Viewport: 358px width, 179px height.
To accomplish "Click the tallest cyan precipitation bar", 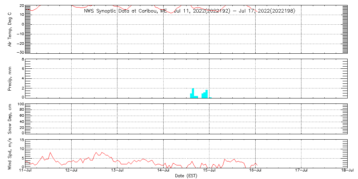I will [x=193, y=93].
